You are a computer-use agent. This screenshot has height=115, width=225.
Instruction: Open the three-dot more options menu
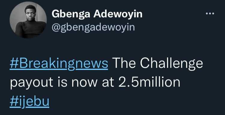point(210,13)
